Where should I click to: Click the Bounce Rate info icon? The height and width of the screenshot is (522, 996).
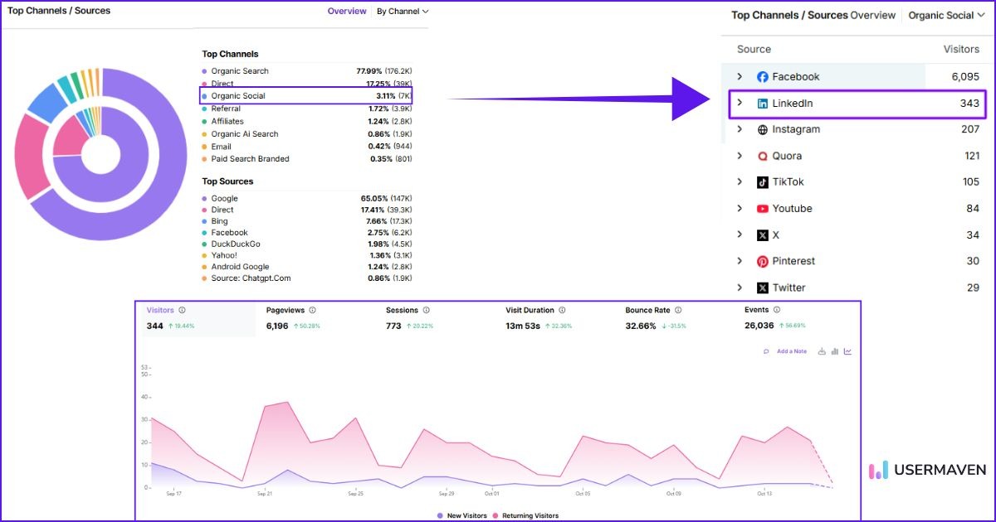pyautogui.click(x=678, y=311)
